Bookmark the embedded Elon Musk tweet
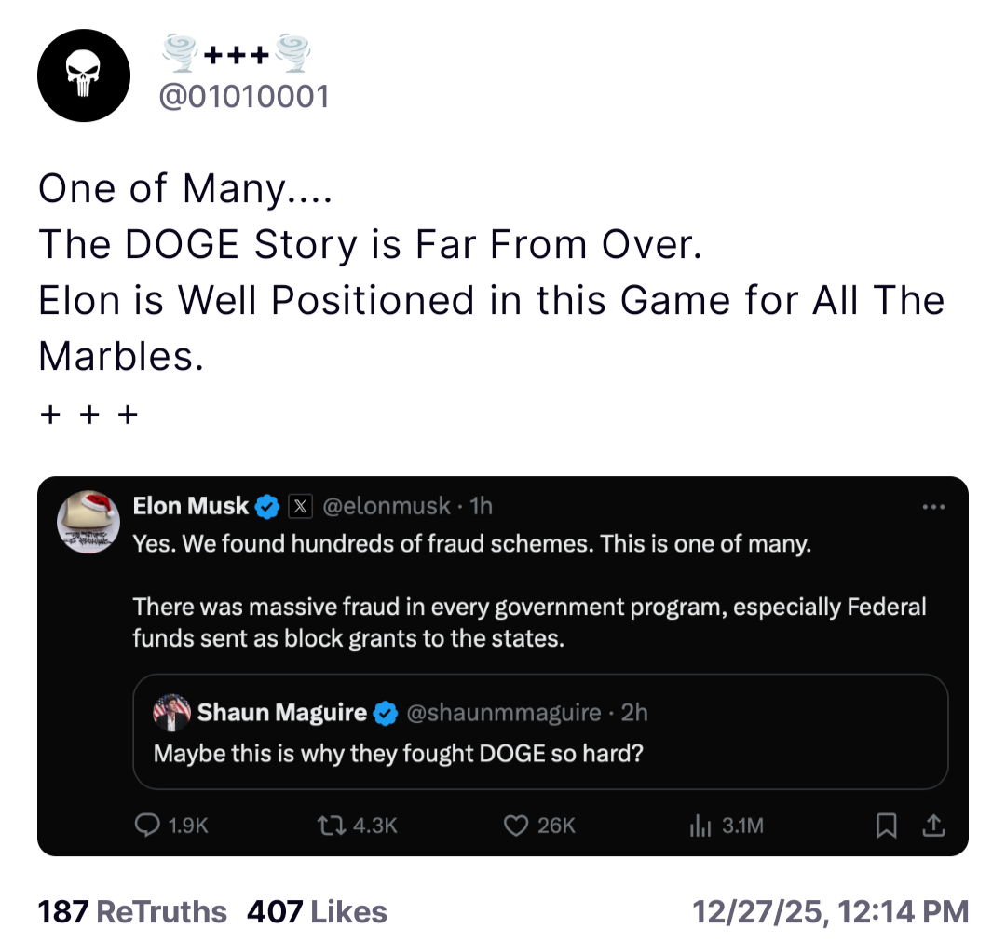The height and width of the screenshot is (942, 1006). 887,825
